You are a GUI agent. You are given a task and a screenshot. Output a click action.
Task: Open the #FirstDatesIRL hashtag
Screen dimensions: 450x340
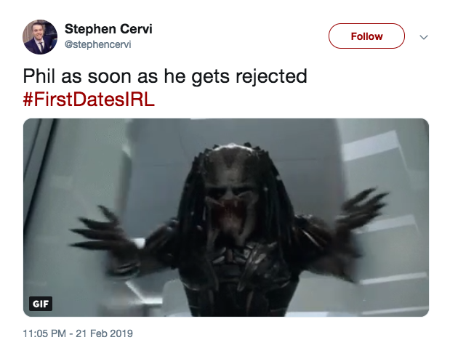click(89, 100)
